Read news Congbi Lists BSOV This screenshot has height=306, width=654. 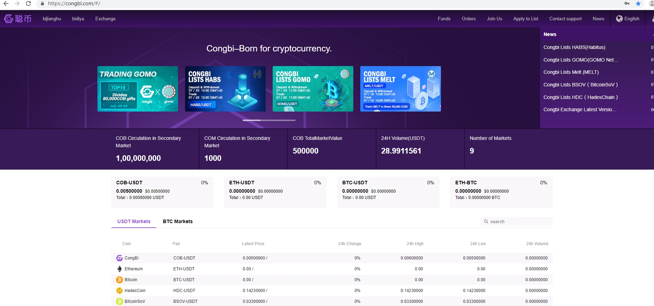(x=581, y=85)
